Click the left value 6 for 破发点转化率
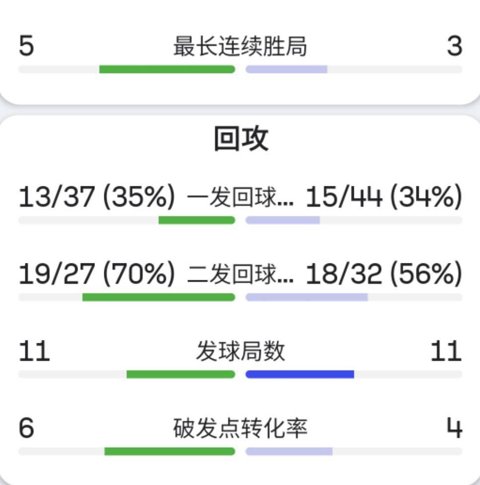The image size is (480, 485). (x=26, y=428)
